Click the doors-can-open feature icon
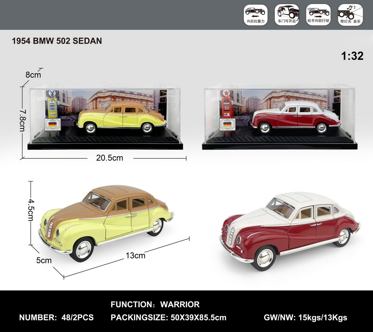The height and width of the screenshot is (332, 373). 287,15
